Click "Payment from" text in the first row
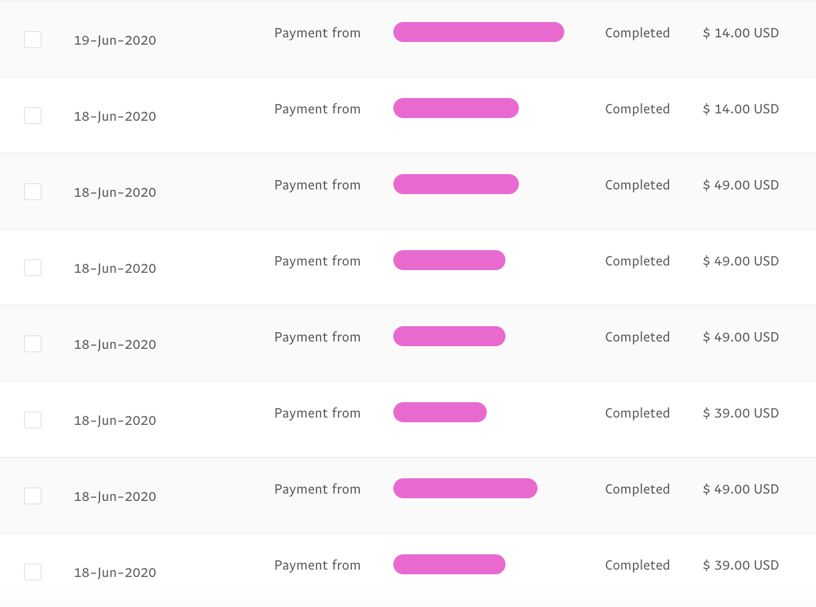Viewport: 816px width, 607px height. 317,33
